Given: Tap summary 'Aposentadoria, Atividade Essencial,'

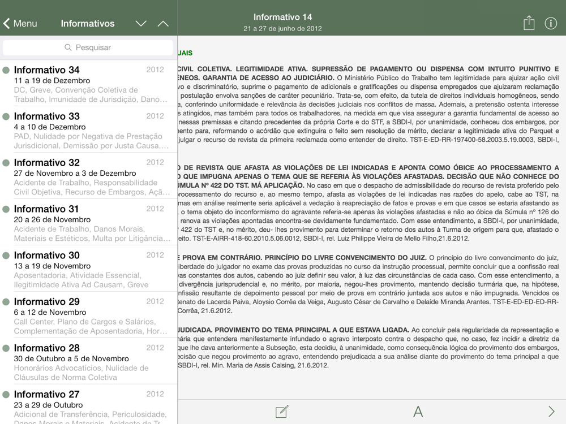Looking at the screenshot, I should (78, 275).
